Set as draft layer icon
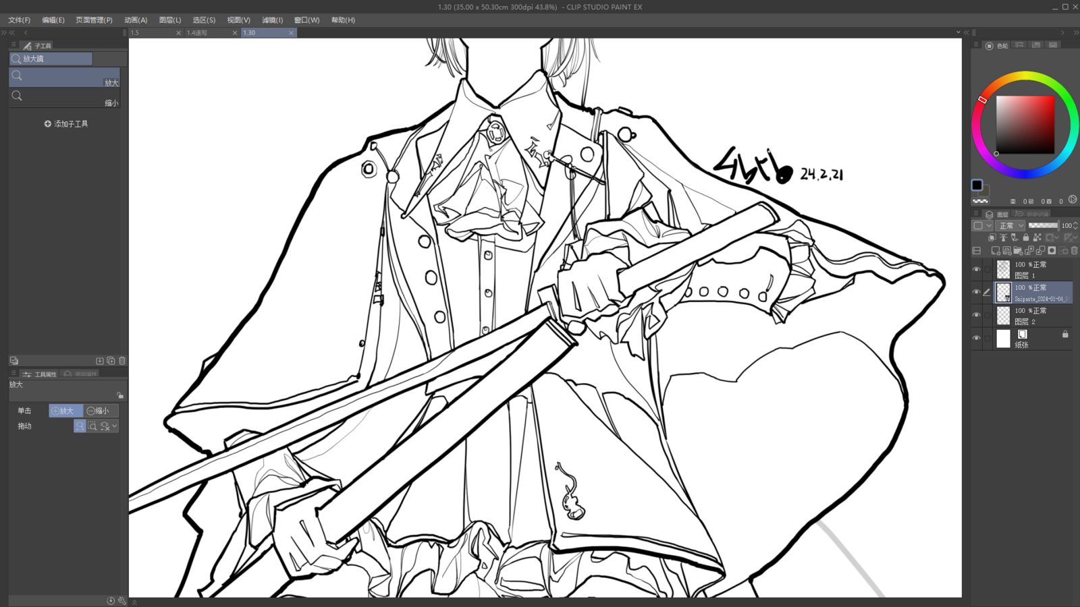 [1014, 237]
